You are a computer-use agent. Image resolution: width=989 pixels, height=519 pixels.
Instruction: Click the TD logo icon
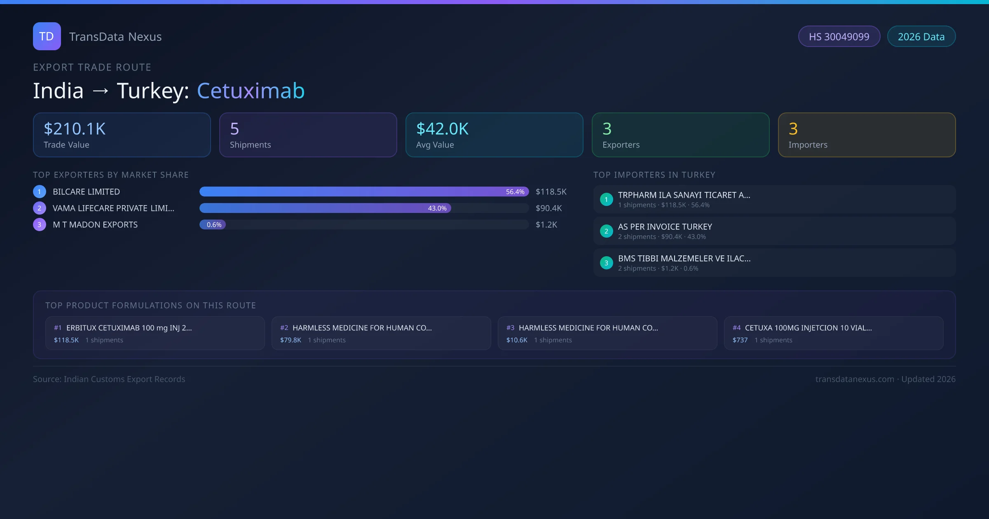coord(47,36)
